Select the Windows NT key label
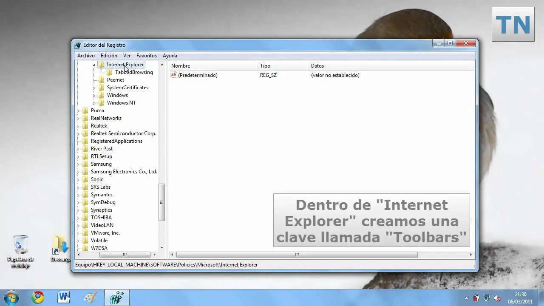This screenshot has height=306, width=544. (122, 103)
